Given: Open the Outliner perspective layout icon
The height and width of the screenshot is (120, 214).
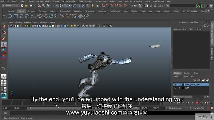Looking at the screenshot, I should [x=4, y=89].
